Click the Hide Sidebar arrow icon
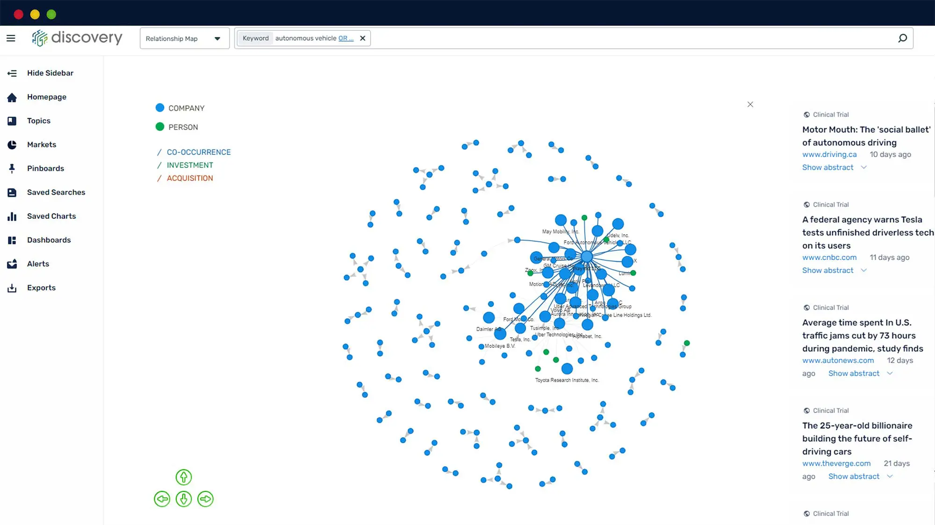 coord(12,73)
